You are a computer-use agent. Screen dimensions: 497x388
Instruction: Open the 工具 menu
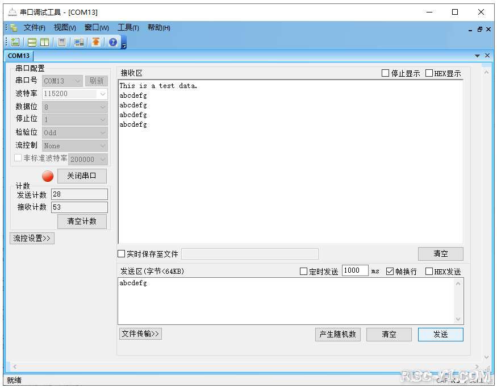(x=128, y=27)
